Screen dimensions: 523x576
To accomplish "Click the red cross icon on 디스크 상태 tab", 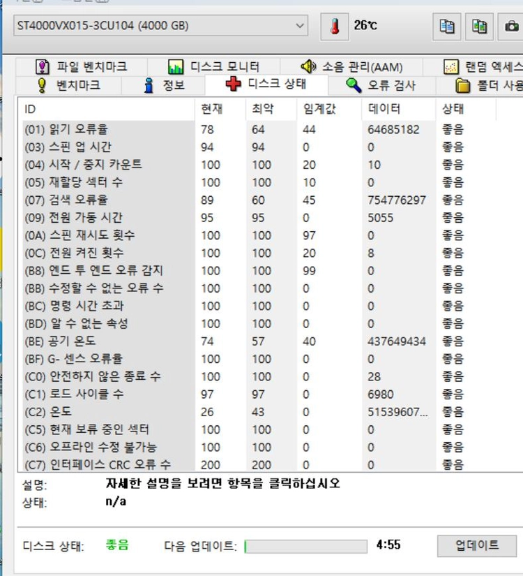I will pyautogui.click(x=234, y=84).
